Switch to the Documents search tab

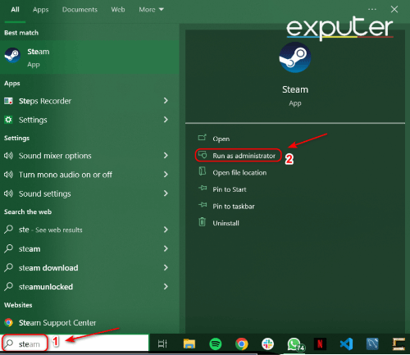pyautogui.click(x=80, y=10)
